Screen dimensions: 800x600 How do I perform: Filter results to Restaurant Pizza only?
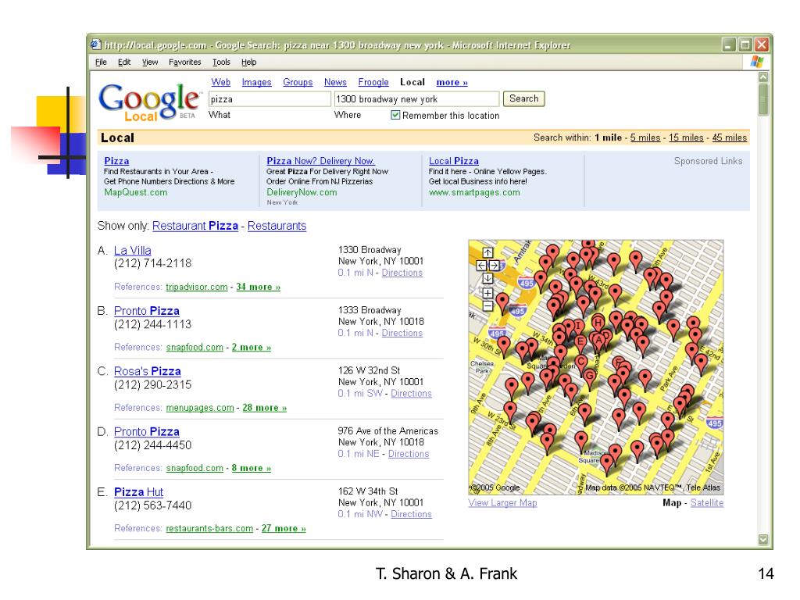click(x=195, y=226)
